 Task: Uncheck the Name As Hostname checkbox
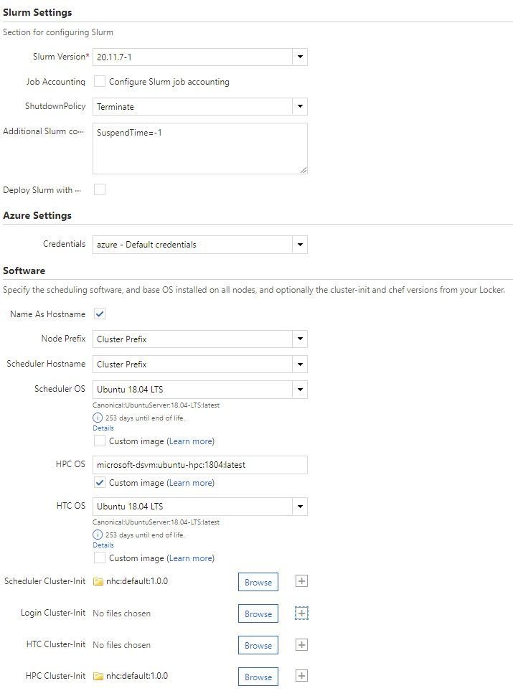99,314
